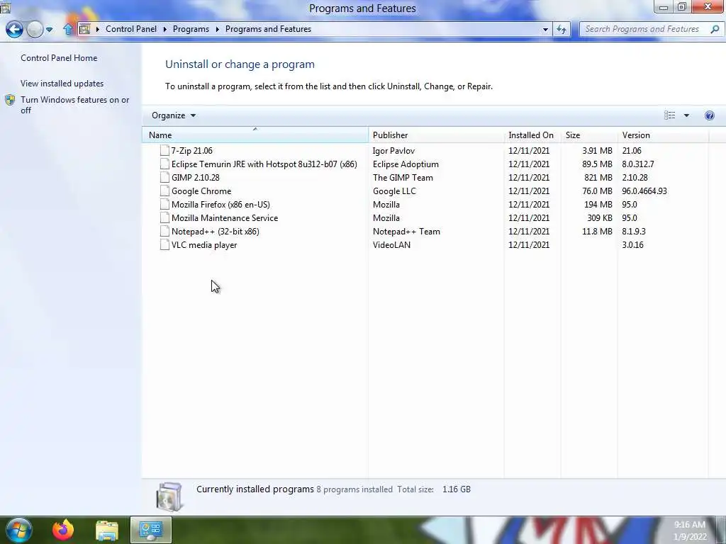Sort list by Name column header
The image size is (726, 544).
pyautogui.click(x=255, y=135)
